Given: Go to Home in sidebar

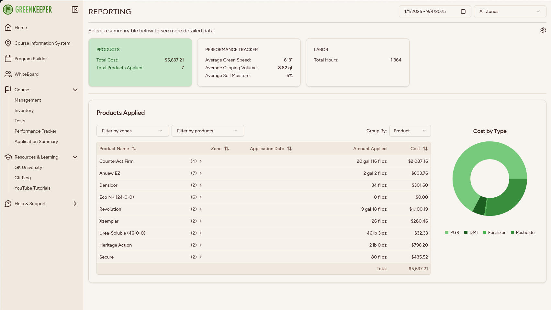Looking at the screenshot, I should (21, 28).
